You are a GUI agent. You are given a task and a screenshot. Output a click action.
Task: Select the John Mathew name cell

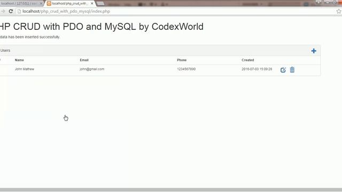(x=25, y=69)
